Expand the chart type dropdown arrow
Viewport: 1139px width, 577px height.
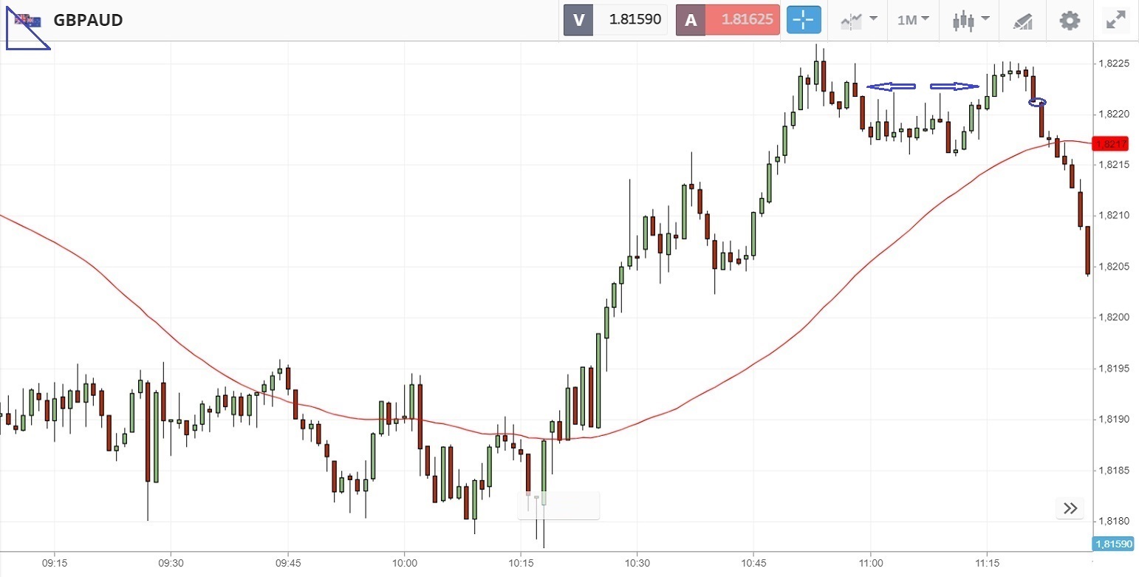985,18
